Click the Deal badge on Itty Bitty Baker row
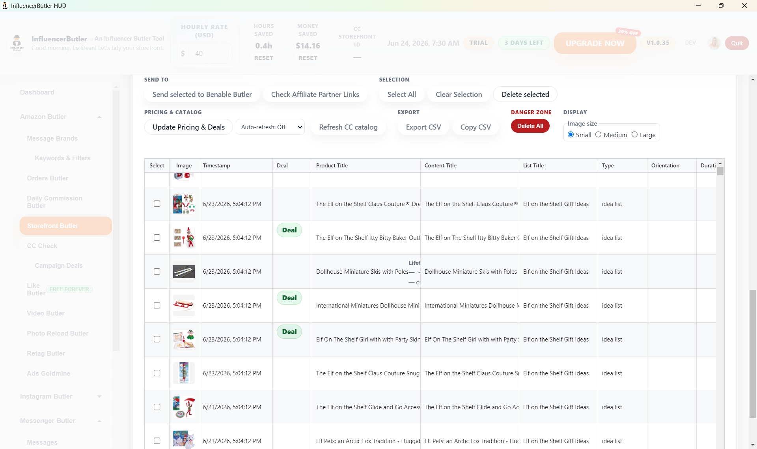757x449 pixels. 289,230
